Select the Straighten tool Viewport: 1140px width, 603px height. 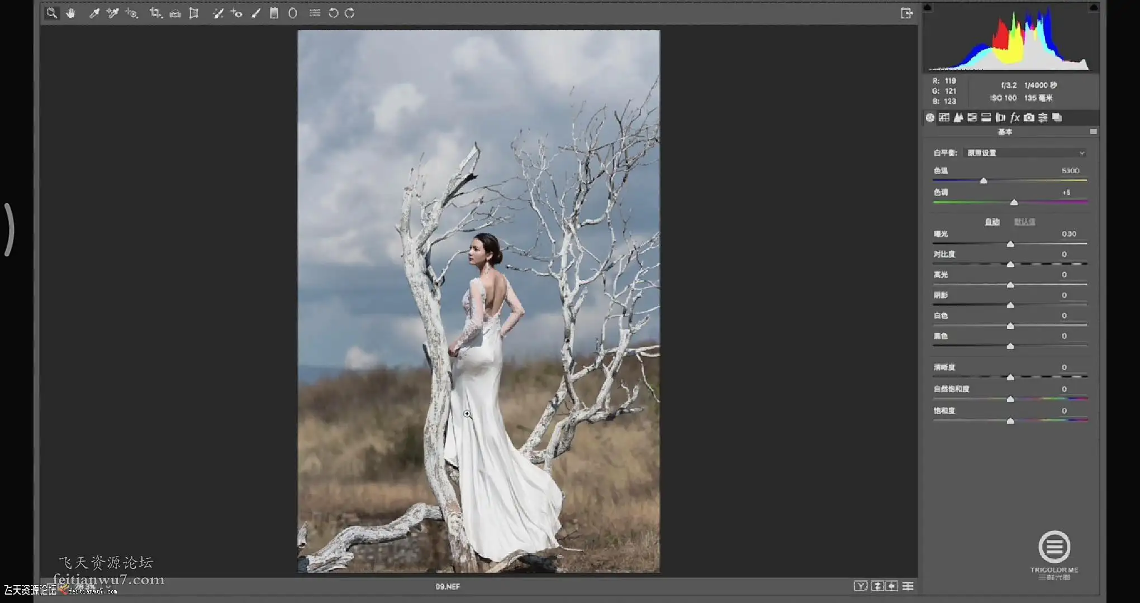[x=175, y=13]
